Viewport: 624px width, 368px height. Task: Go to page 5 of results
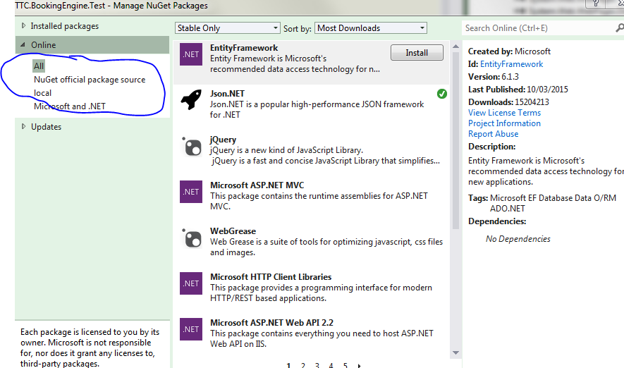345,364
